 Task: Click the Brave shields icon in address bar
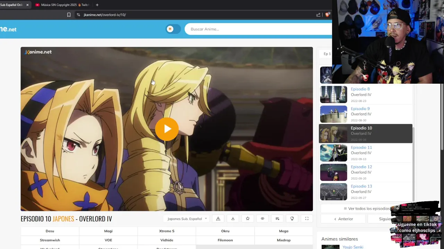(327, 15)
